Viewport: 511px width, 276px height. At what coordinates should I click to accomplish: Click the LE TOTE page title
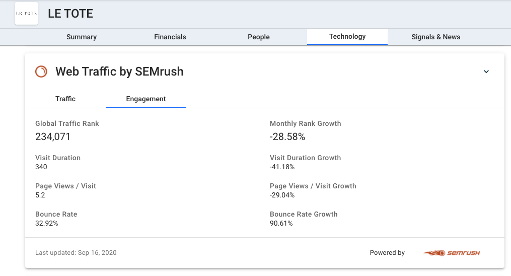70,14
